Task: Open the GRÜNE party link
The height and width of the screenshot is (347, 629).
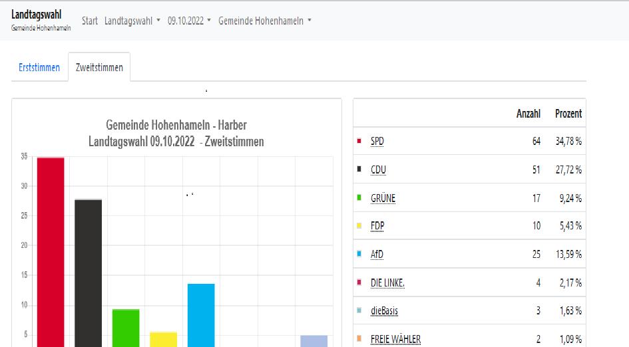Action: pyautogui.click(x=383, y=198)
